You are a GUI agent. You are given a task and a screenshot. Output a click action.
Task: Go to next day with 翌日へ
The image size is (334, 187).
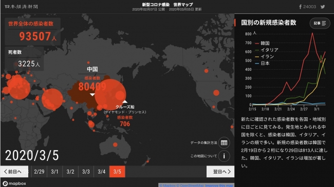[220, 172]
